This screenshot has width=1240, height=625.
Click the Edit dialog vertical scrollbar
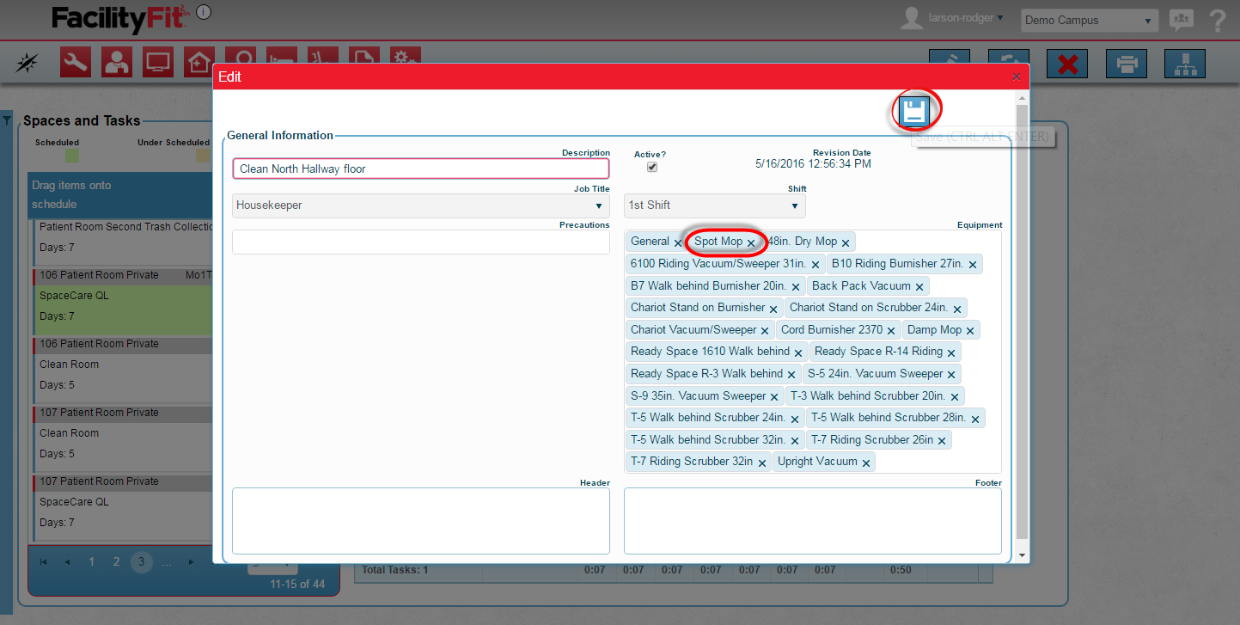(1022, 327)
